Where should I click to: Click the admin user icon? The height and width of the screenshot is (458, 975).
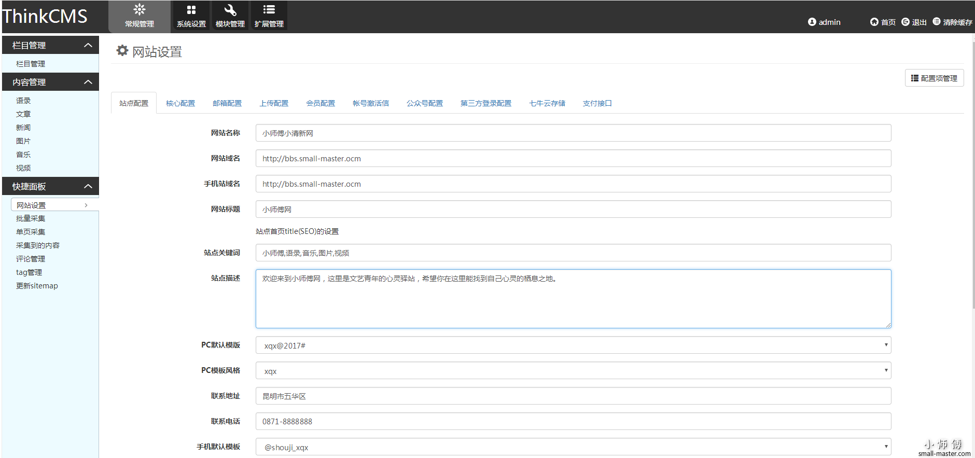(x=812, y=22)
